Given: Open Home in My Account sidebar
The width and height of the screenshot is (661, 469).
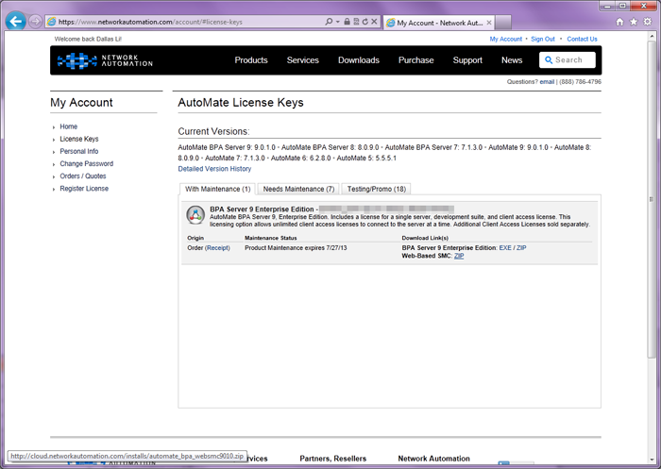Looking at the screenshot, I should click(x=68, y=126).
